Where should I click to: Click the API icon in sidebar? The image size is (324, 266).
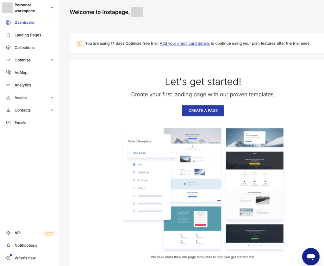coord(8,233)
